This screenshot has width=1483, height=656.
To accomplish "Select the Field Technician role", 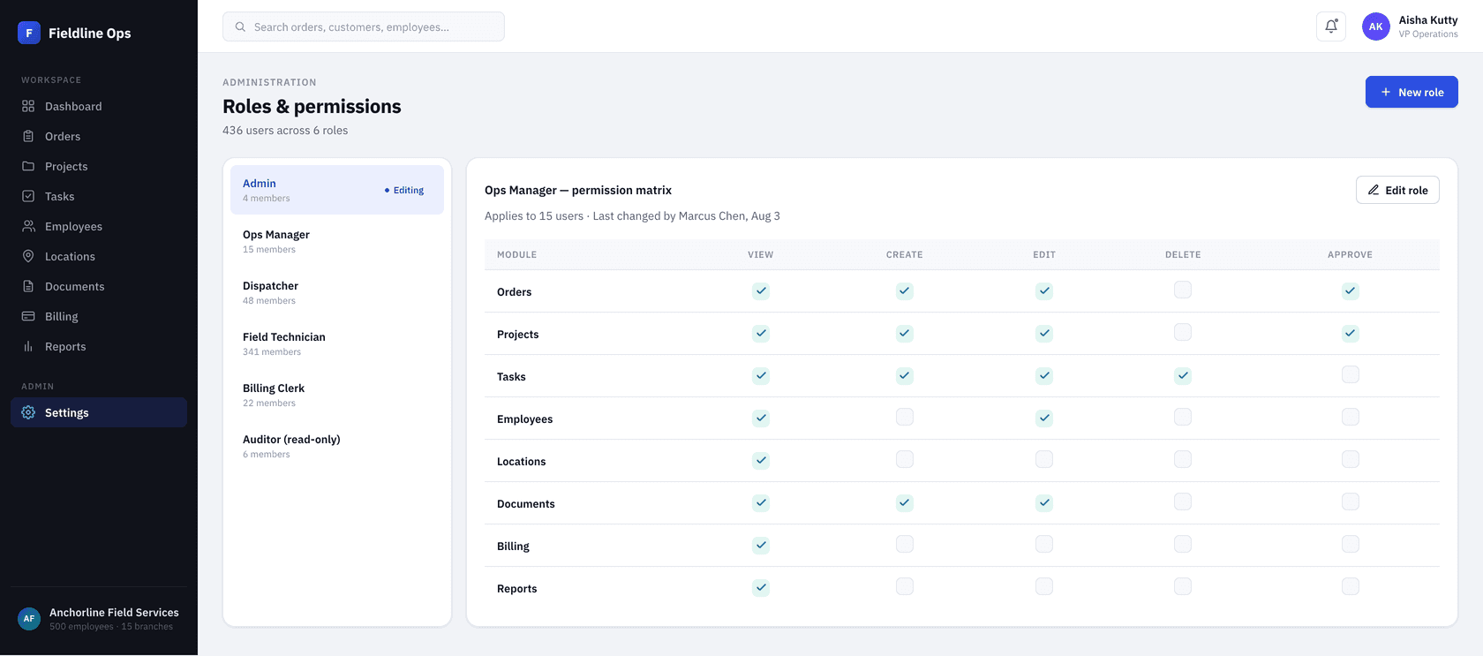I will tap(337, 343).
